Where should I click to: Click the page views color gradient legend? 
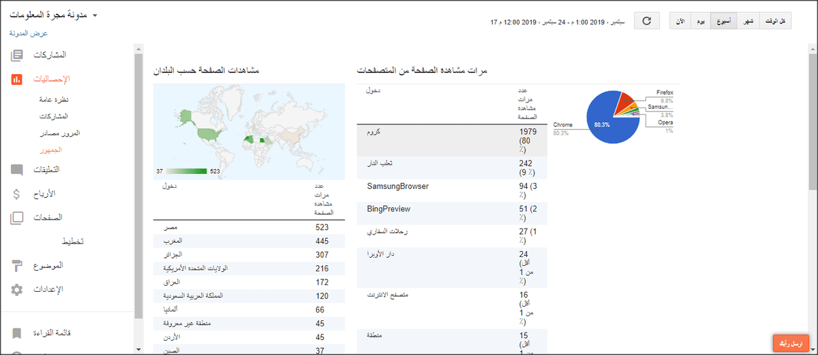coord(187,171)
